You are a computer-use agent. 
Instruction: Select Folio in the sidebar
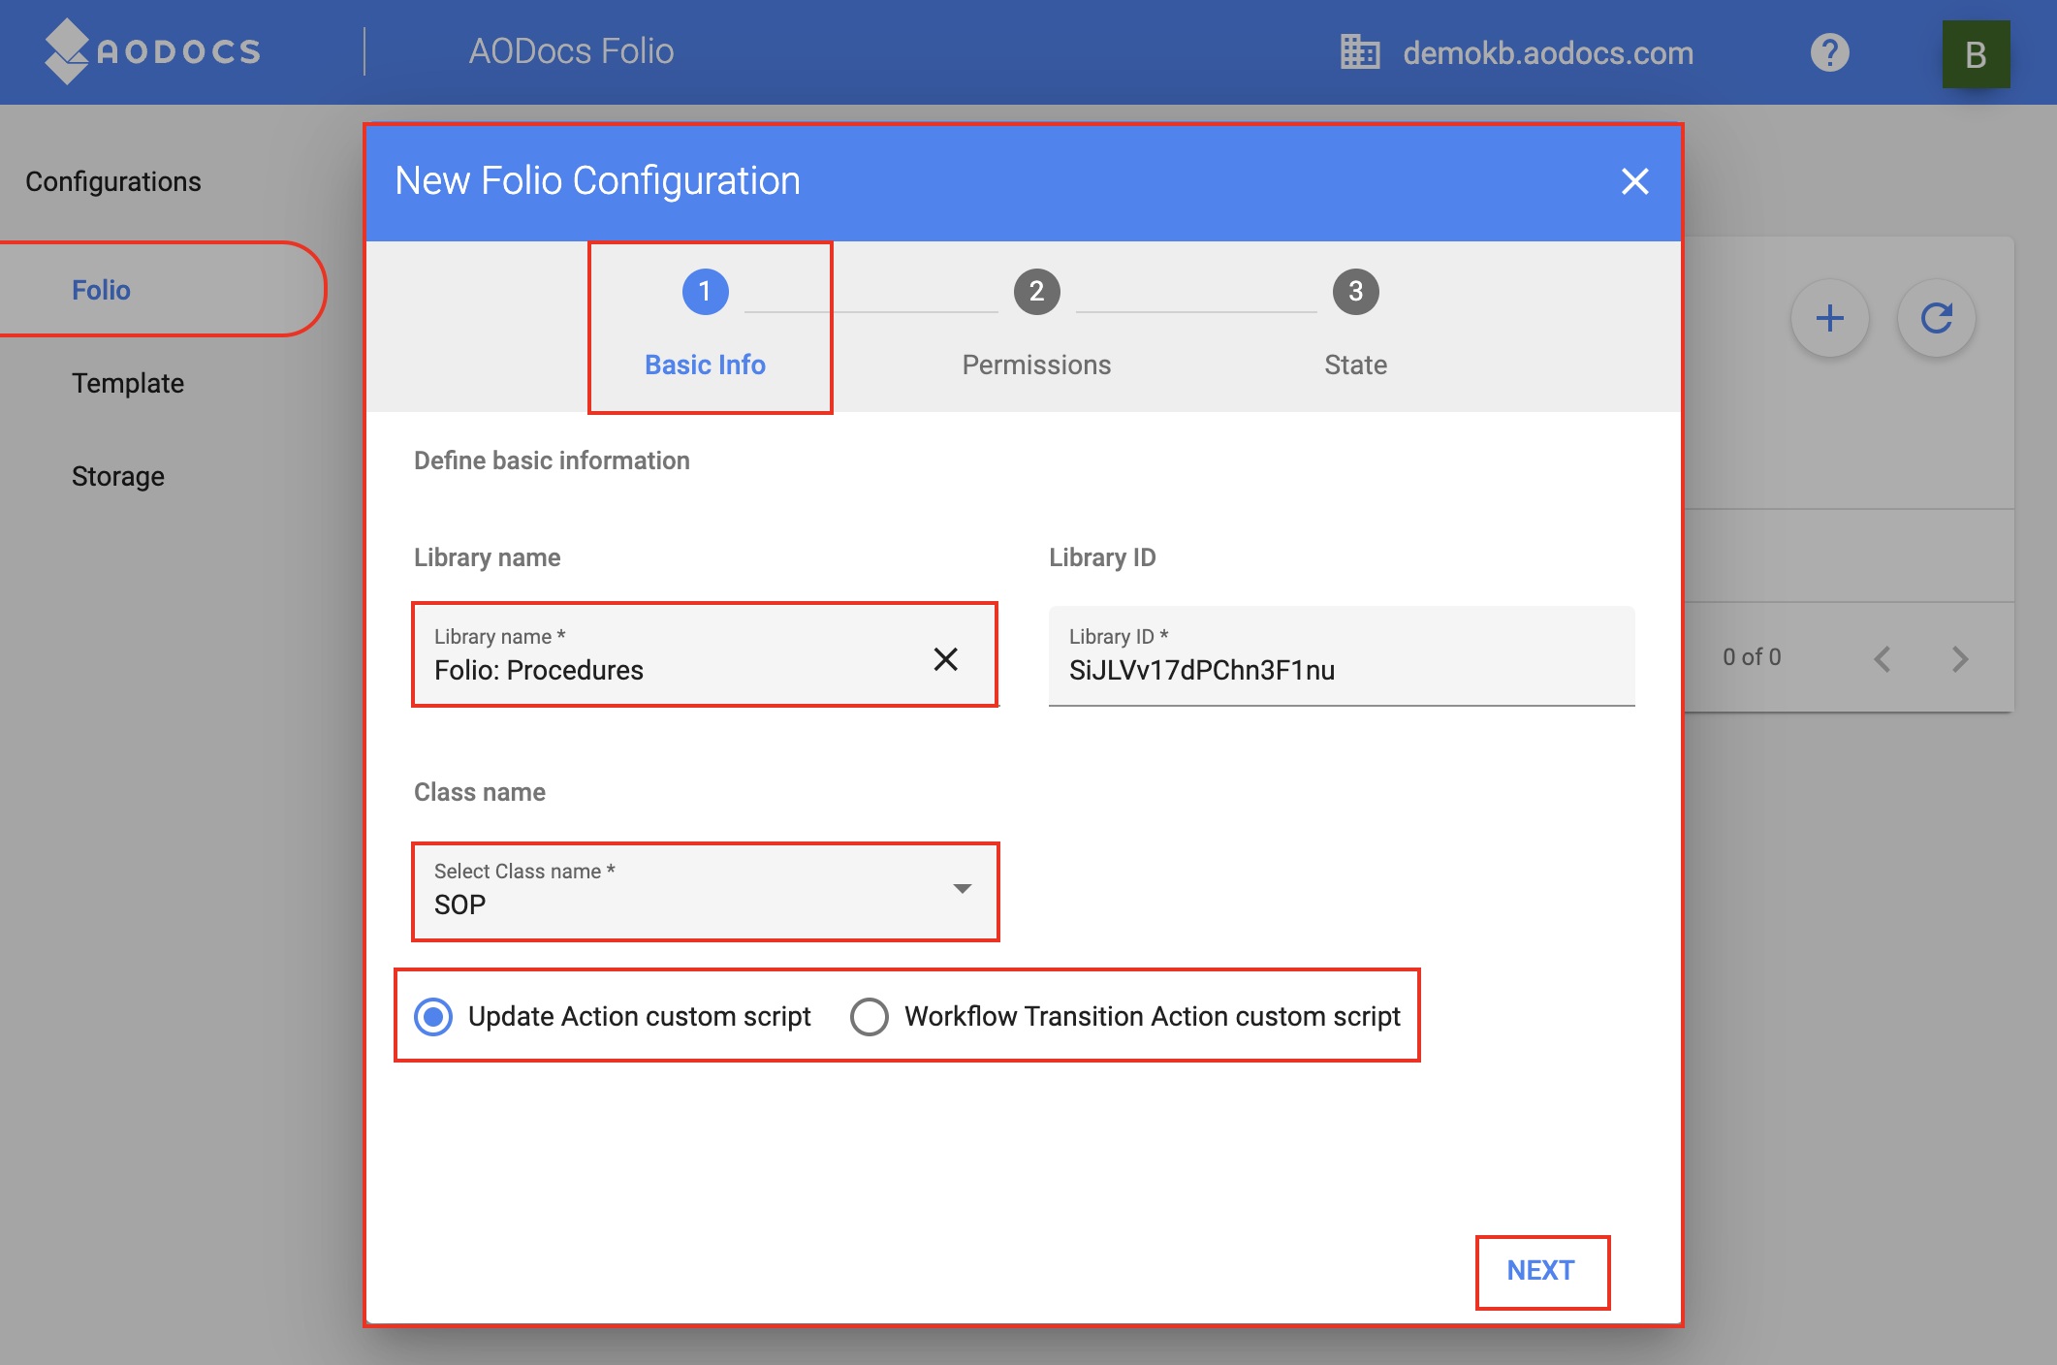click(101, 289)
